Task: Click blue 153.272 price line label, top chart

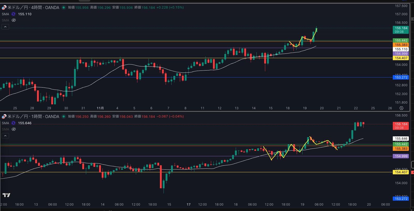Action: (401, 77)
